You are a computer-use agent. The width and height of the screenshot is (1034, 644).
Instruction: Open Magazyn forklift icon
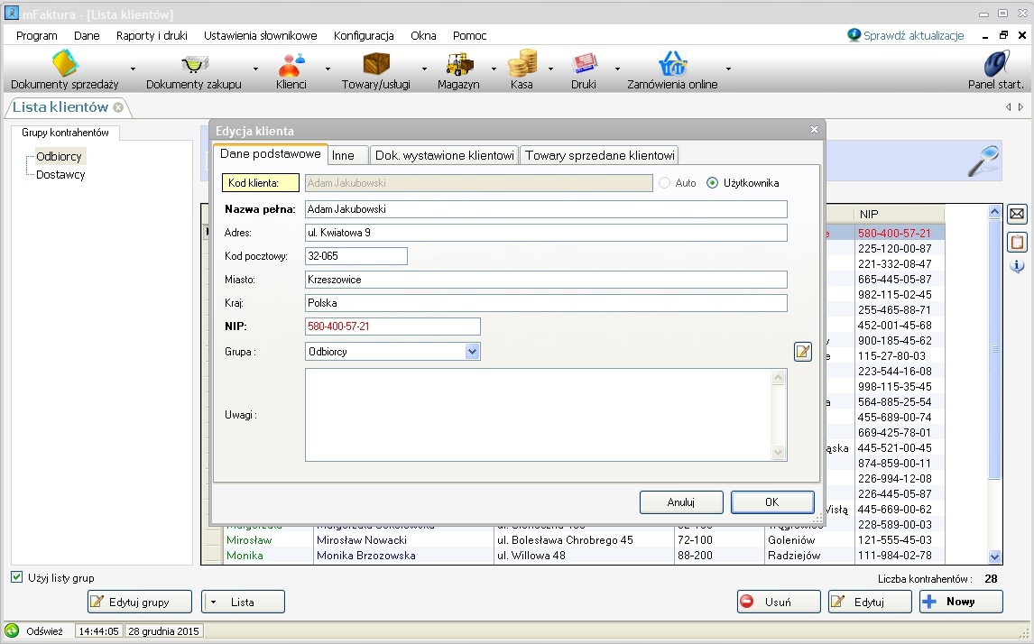coord(459,64)
